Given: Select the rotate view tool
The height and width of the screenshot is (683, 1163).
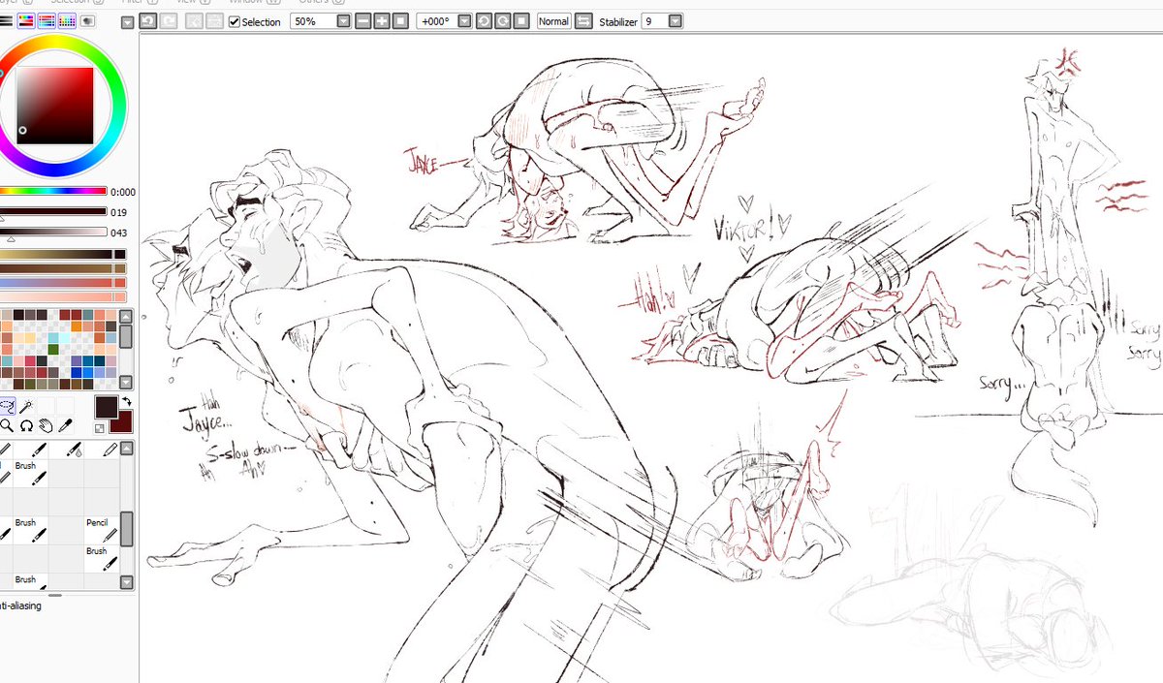Looking at the screenshot, I should click(27, 425).
